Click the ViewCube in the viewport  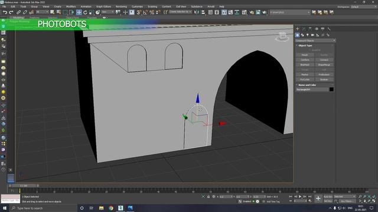coord(282,37)
